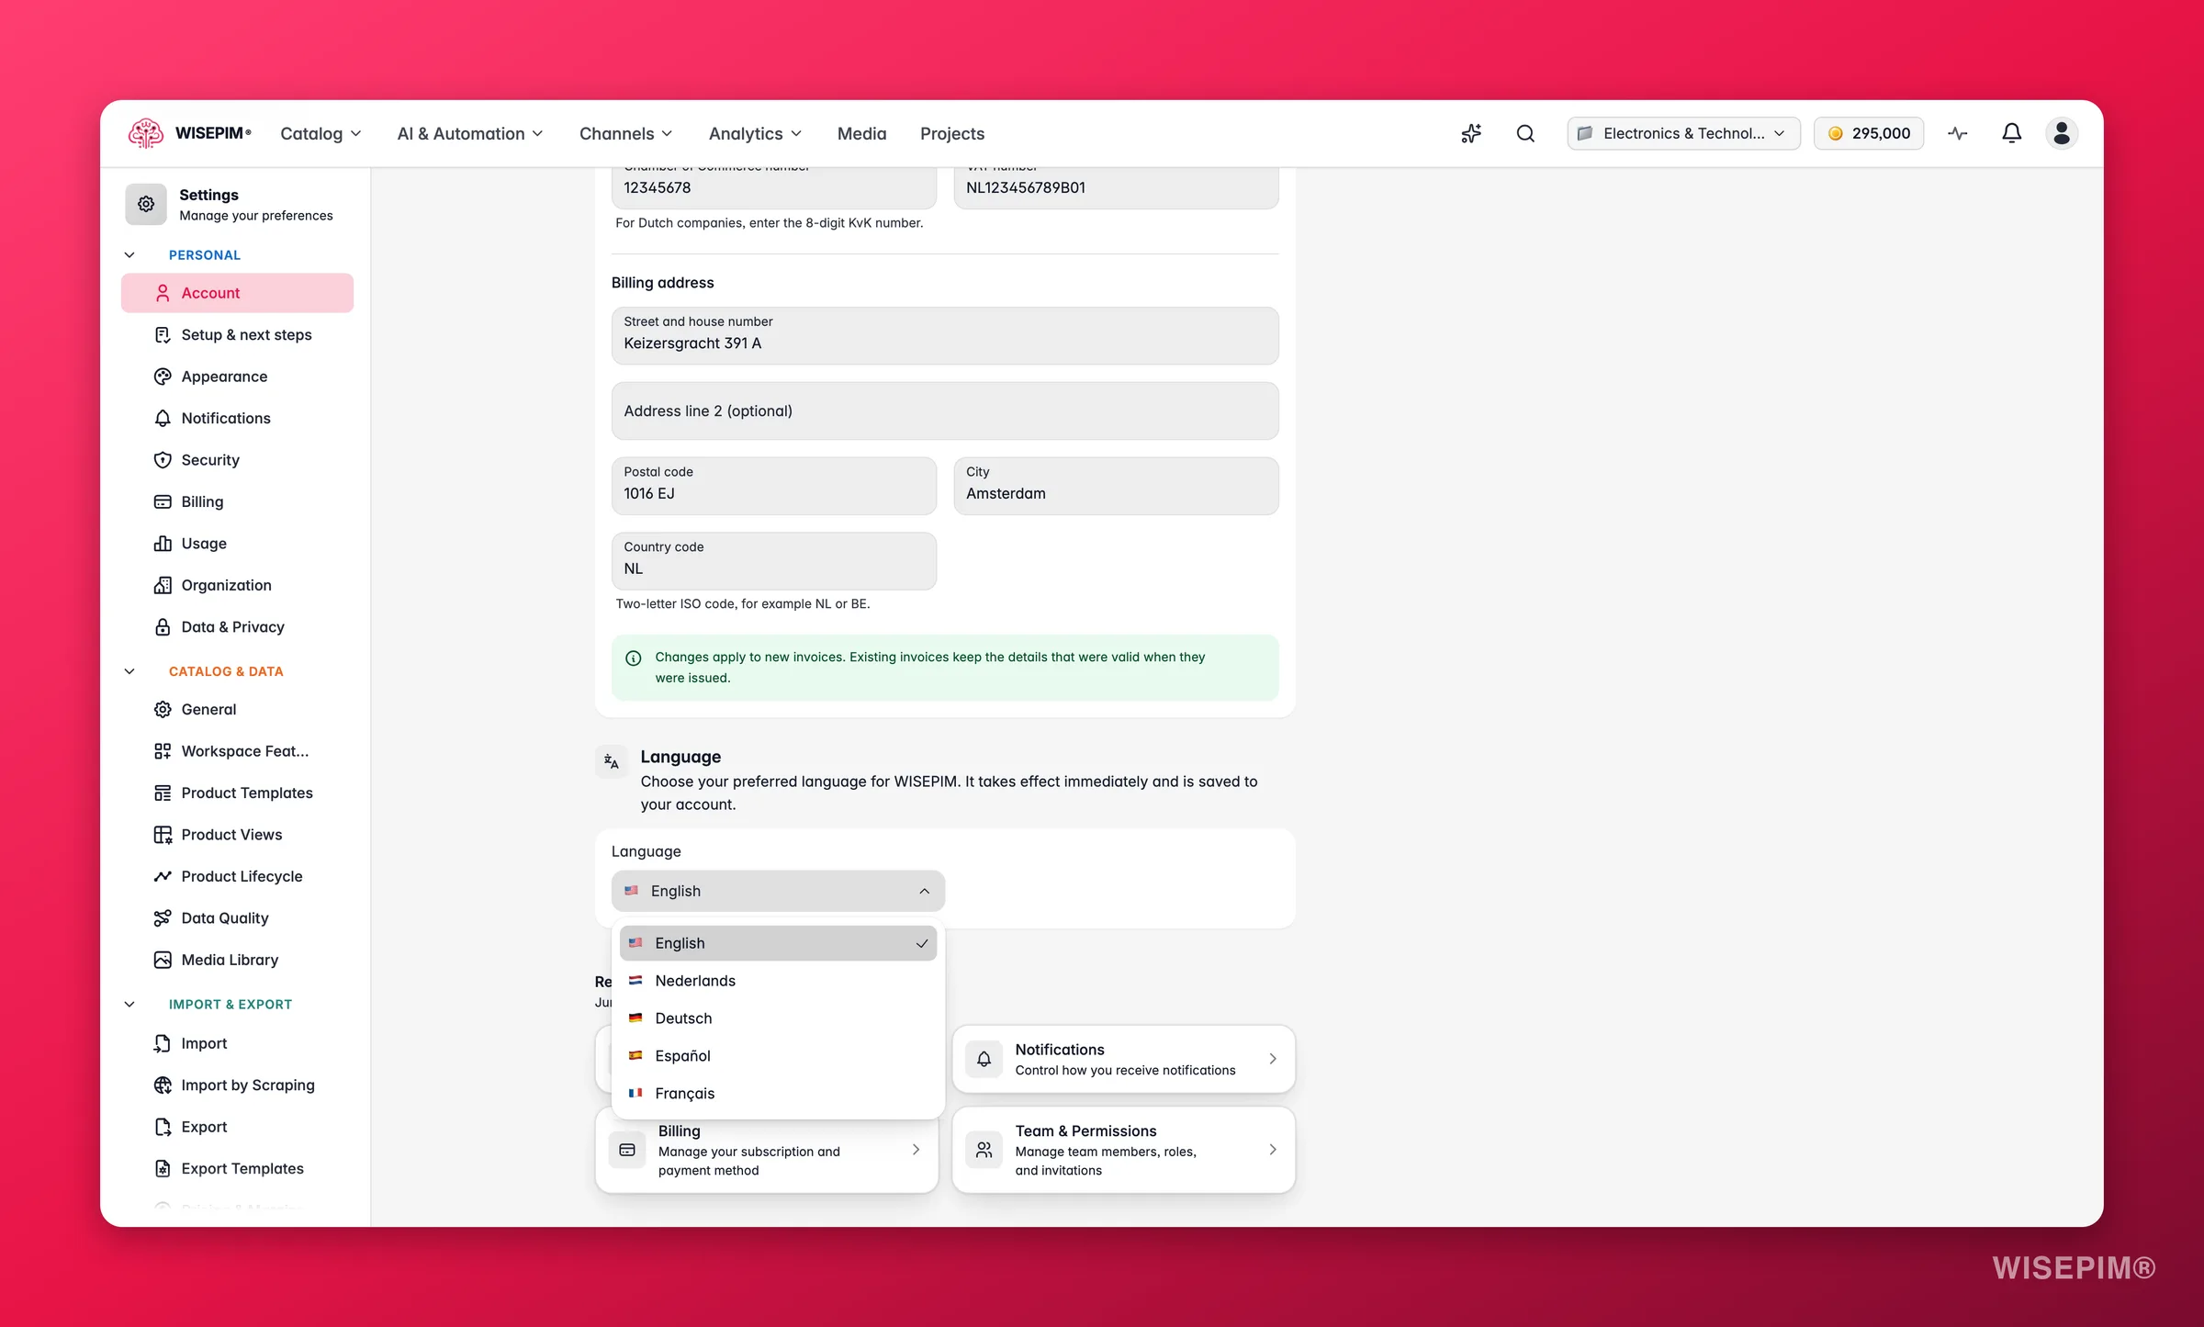Click the Import by Scraping globe icon
Image resolution: width=2204 pixels, height=1327 pixels.
(163, 1085)
